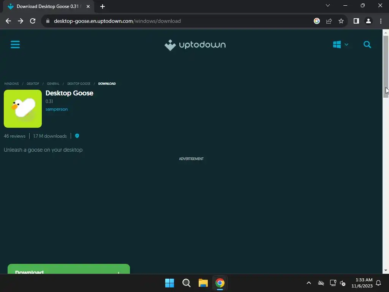Go back in the browser

(8, 21)
